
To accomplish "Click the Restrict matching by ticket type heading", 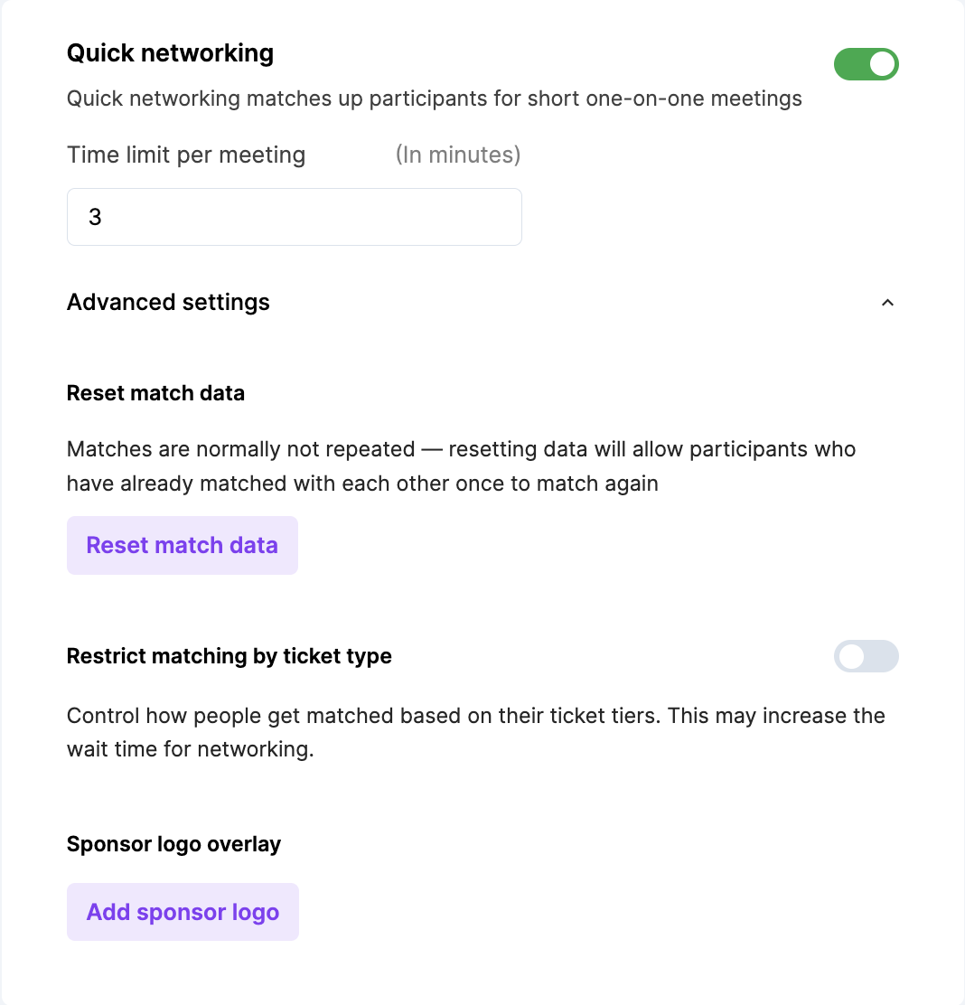I will pyautogui.click(x=229, y=656).
